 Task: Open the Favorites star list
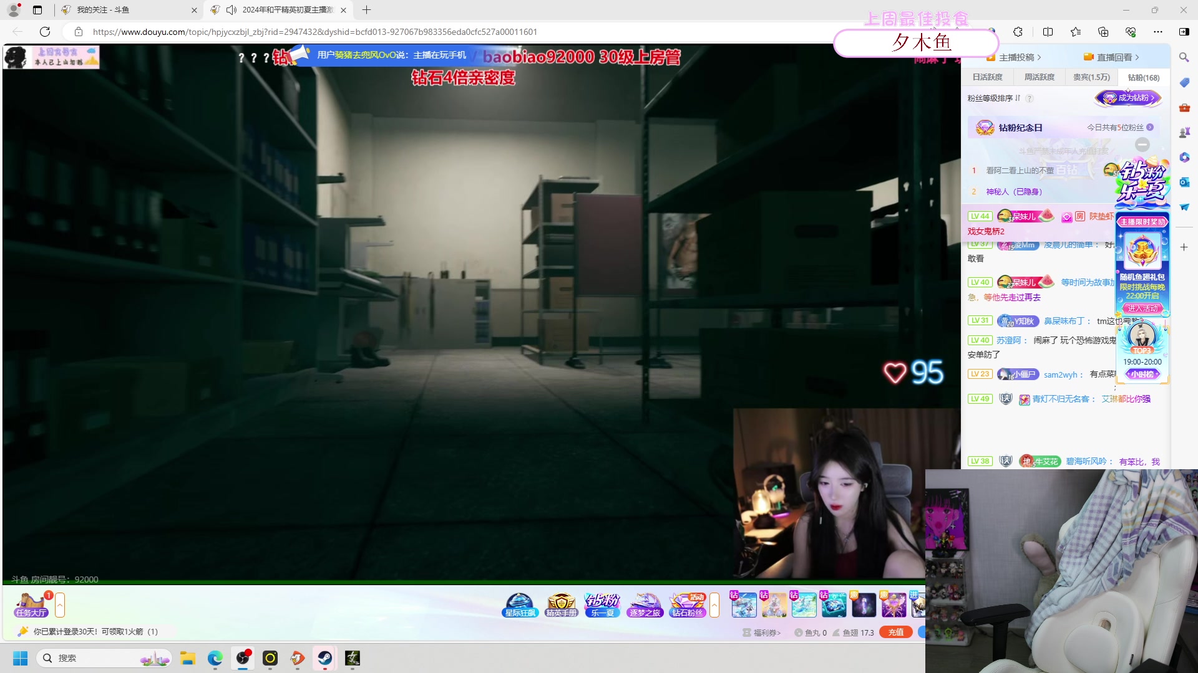1076,32
